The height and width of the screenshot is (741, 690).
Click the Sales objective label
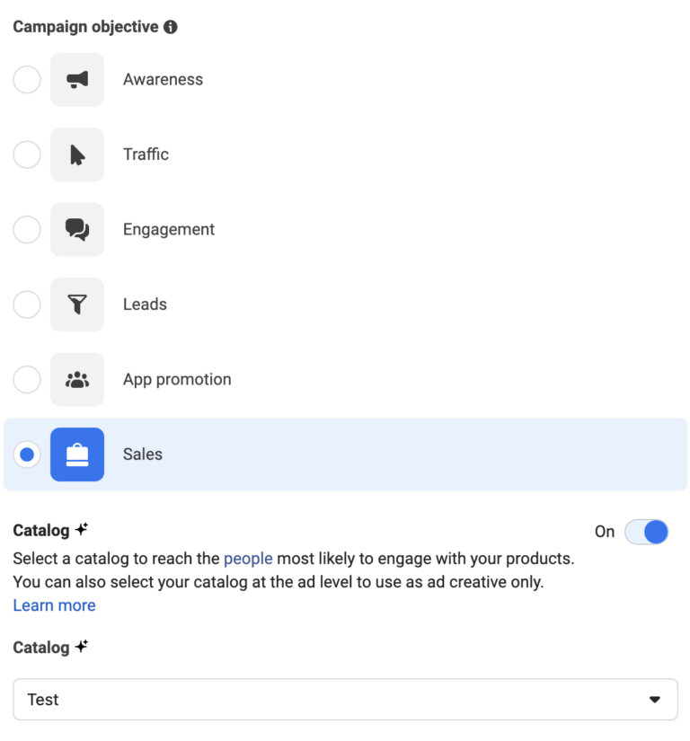[143, 454]
